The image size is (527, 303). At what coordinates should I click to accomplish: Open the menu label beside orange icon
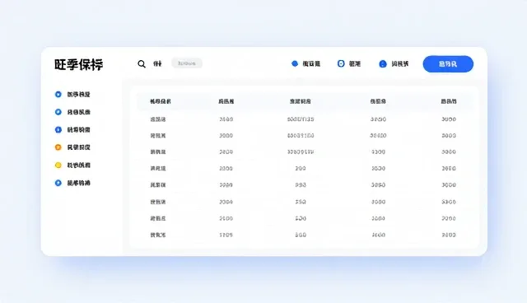79,147
